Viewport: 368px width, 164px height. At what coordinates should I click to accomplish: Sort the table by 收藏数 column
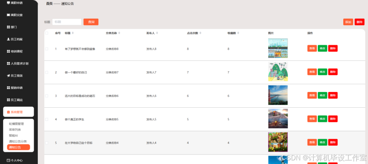click(x=238, y=33)
